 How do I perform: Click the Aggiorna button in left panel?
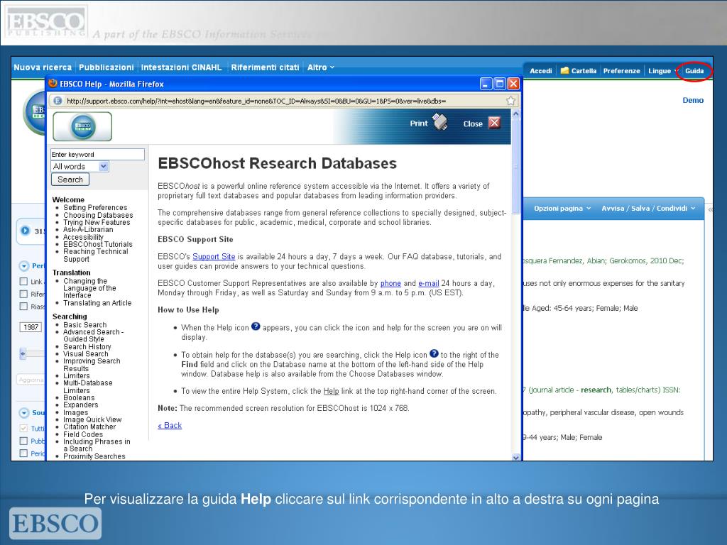31,380
